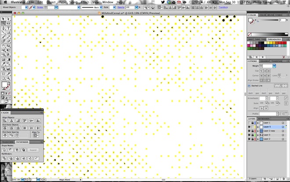Click Horizontal Align Center in Align panel
Image resolution: width=290 pixels, height=182 pixels.
11,121
